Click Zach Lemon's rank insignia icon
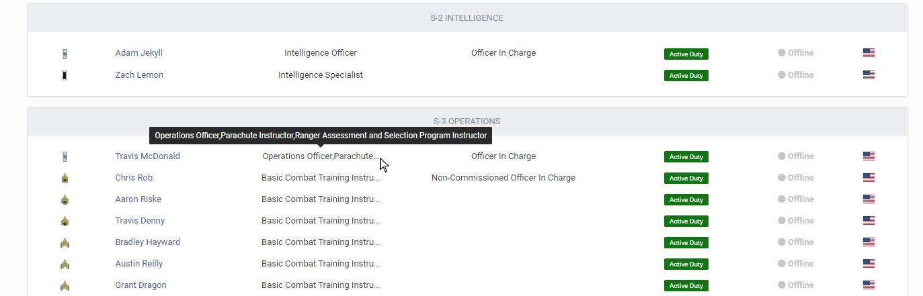Screen dimensions: 923x296 pos(65,76)
